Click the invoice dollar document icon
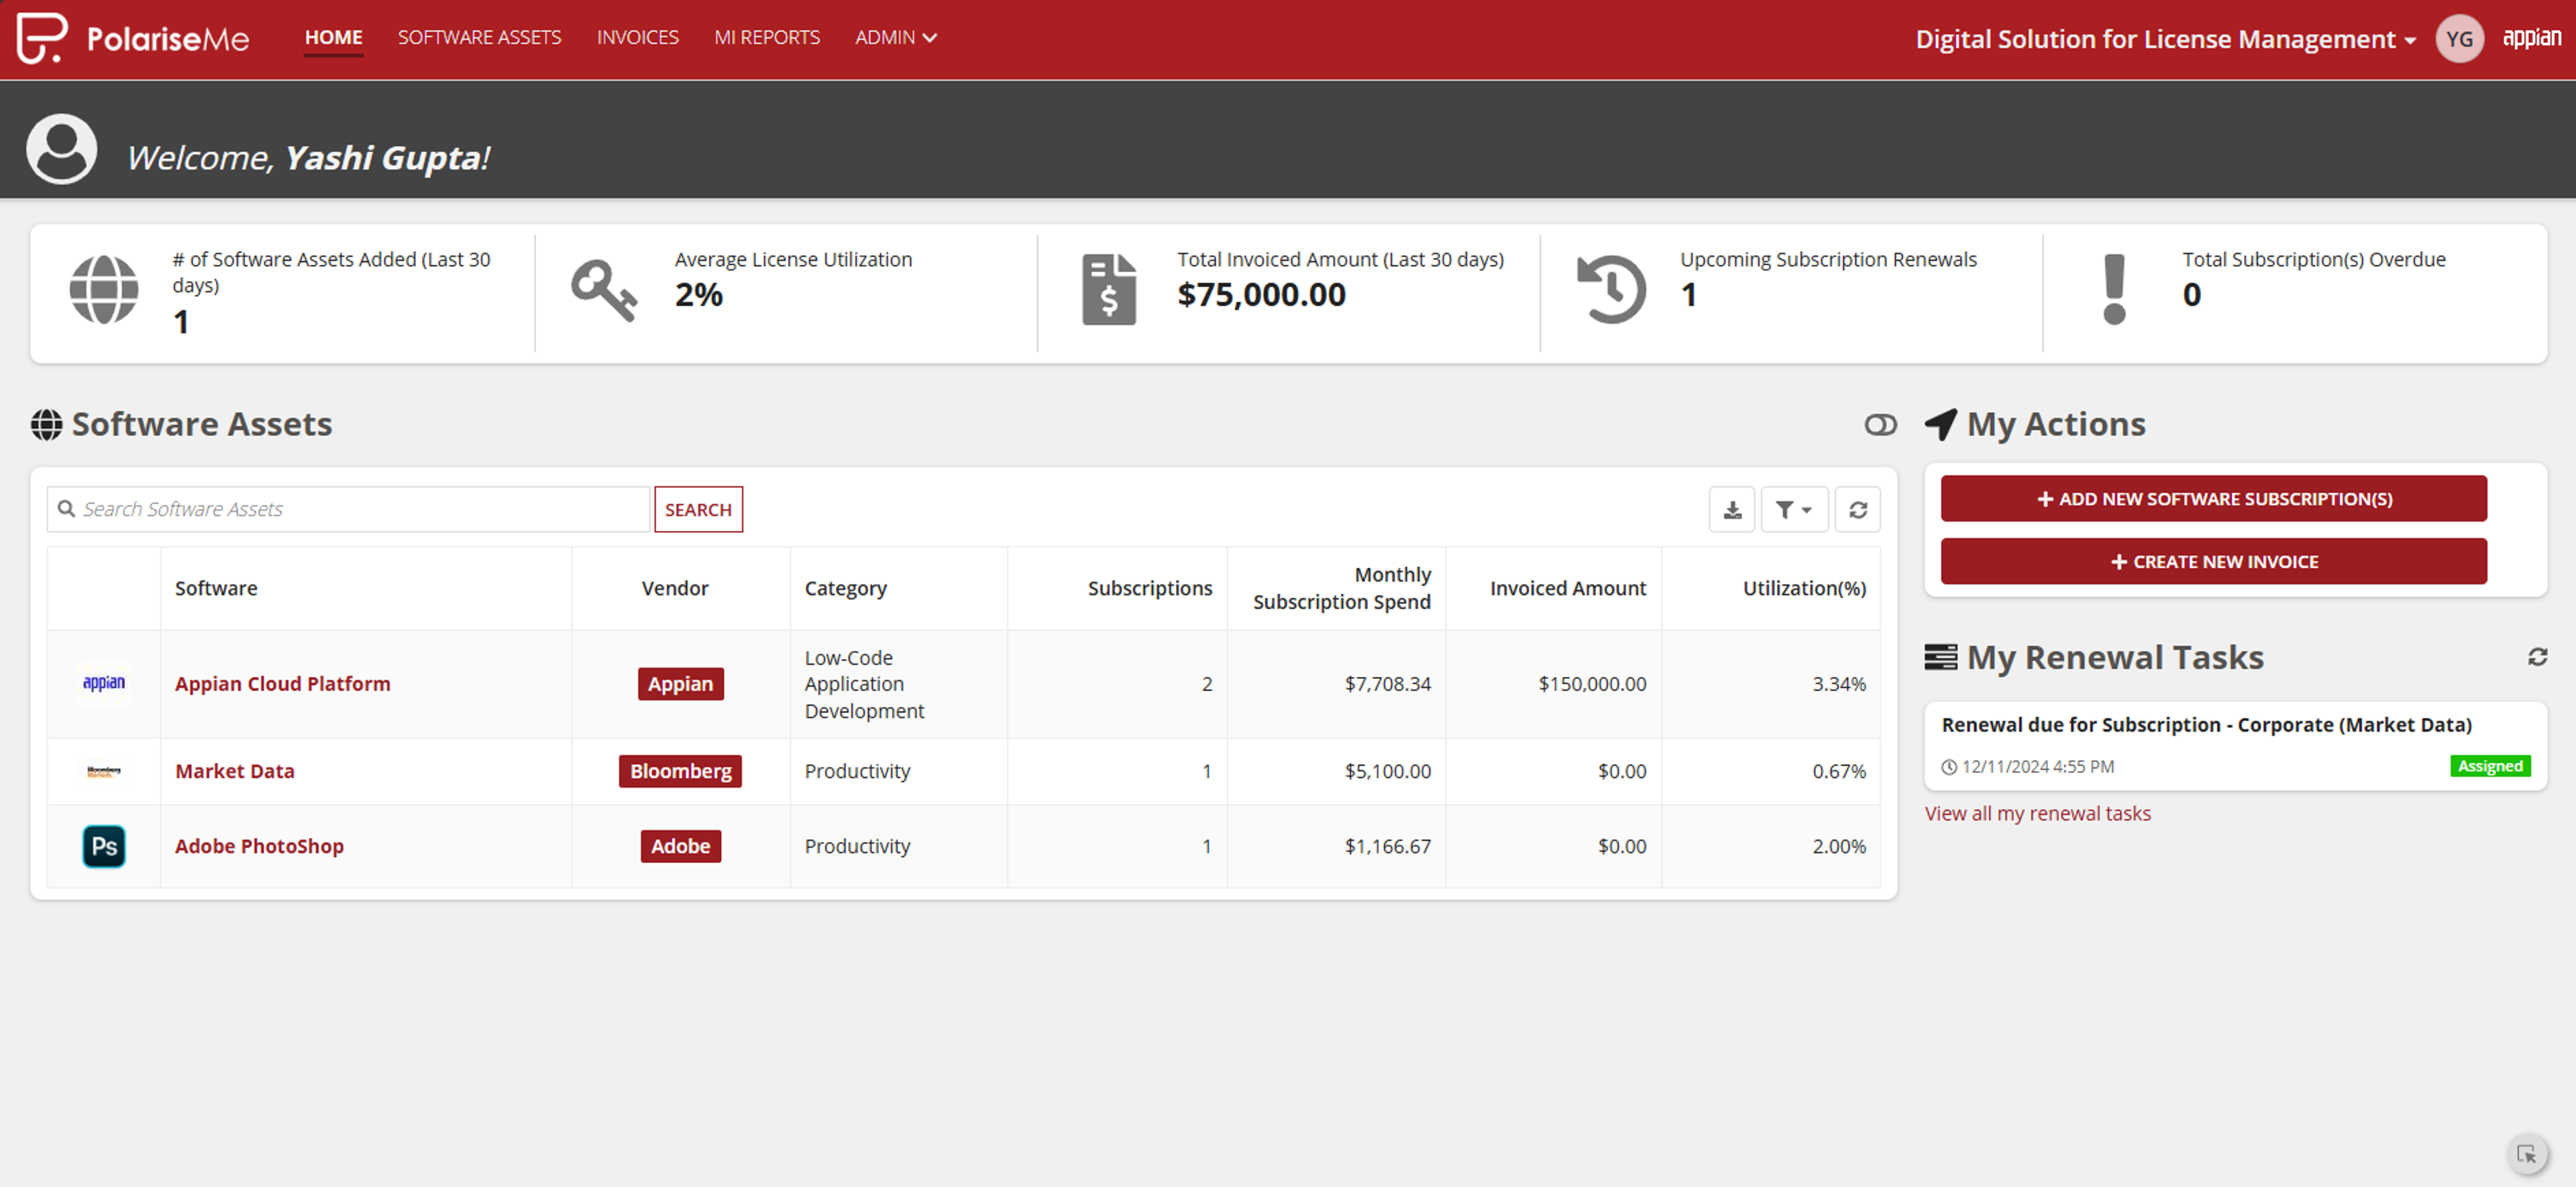 pos(1109,290)
